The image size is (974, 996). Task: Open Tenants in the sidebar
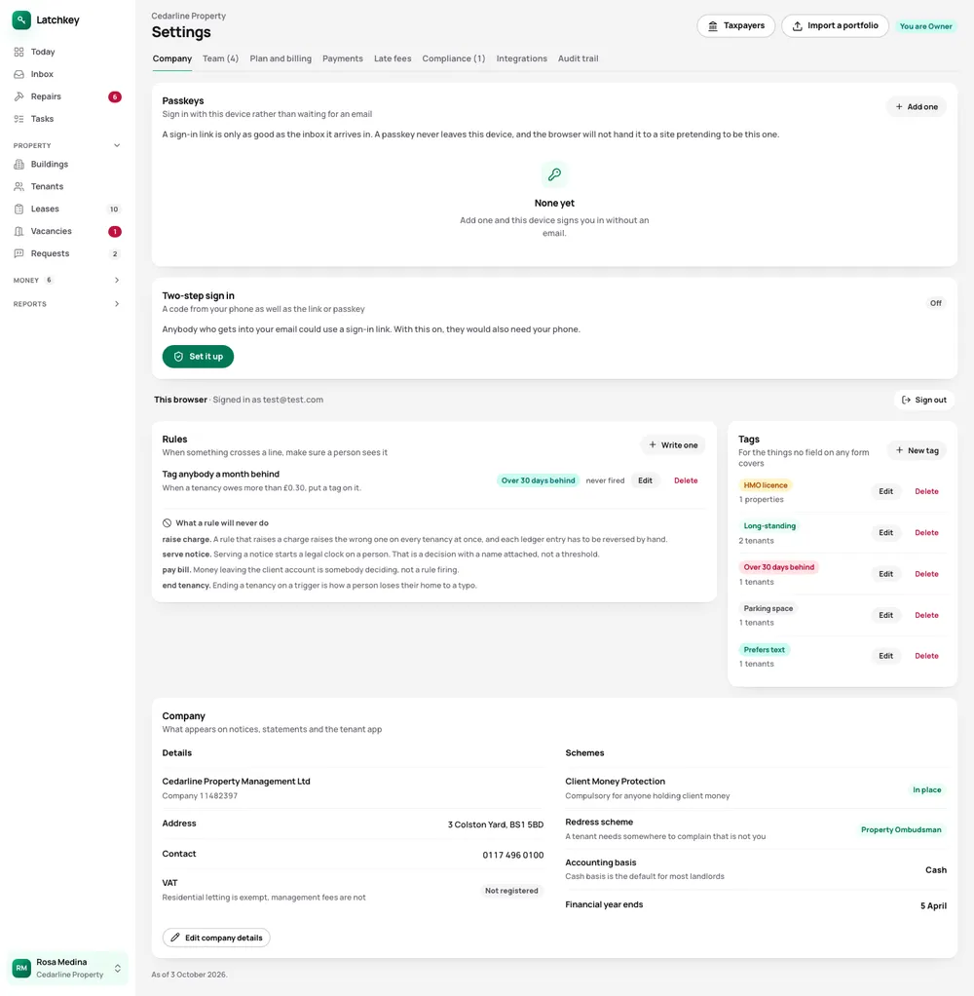click(x=66, y=186)
